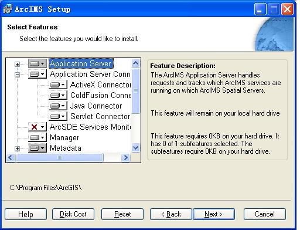Open install-state dropdown for ActiveX Connector
This screenshot has width=300, height=230.
[58, 84]
